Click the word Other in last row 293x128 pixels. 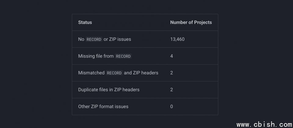[84, 106]
